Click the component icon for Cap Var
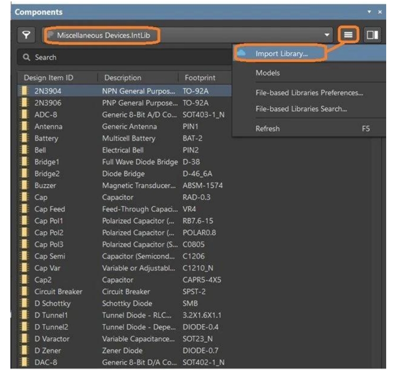Image resolution: width=407 pixels, height=374 pixels. [x=24, y=268]
